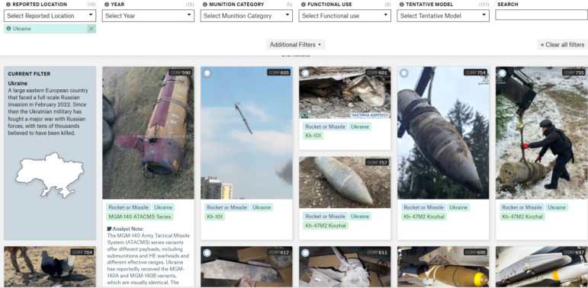Click info icon beside Reported Location label

(x=8, y=5)
